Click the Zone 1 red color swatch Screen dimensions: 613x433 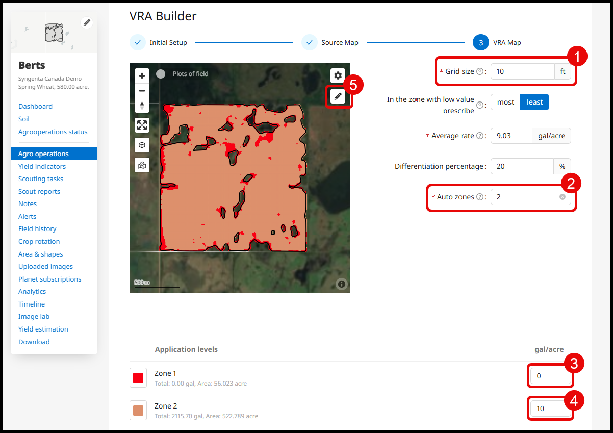coord(138,378)
